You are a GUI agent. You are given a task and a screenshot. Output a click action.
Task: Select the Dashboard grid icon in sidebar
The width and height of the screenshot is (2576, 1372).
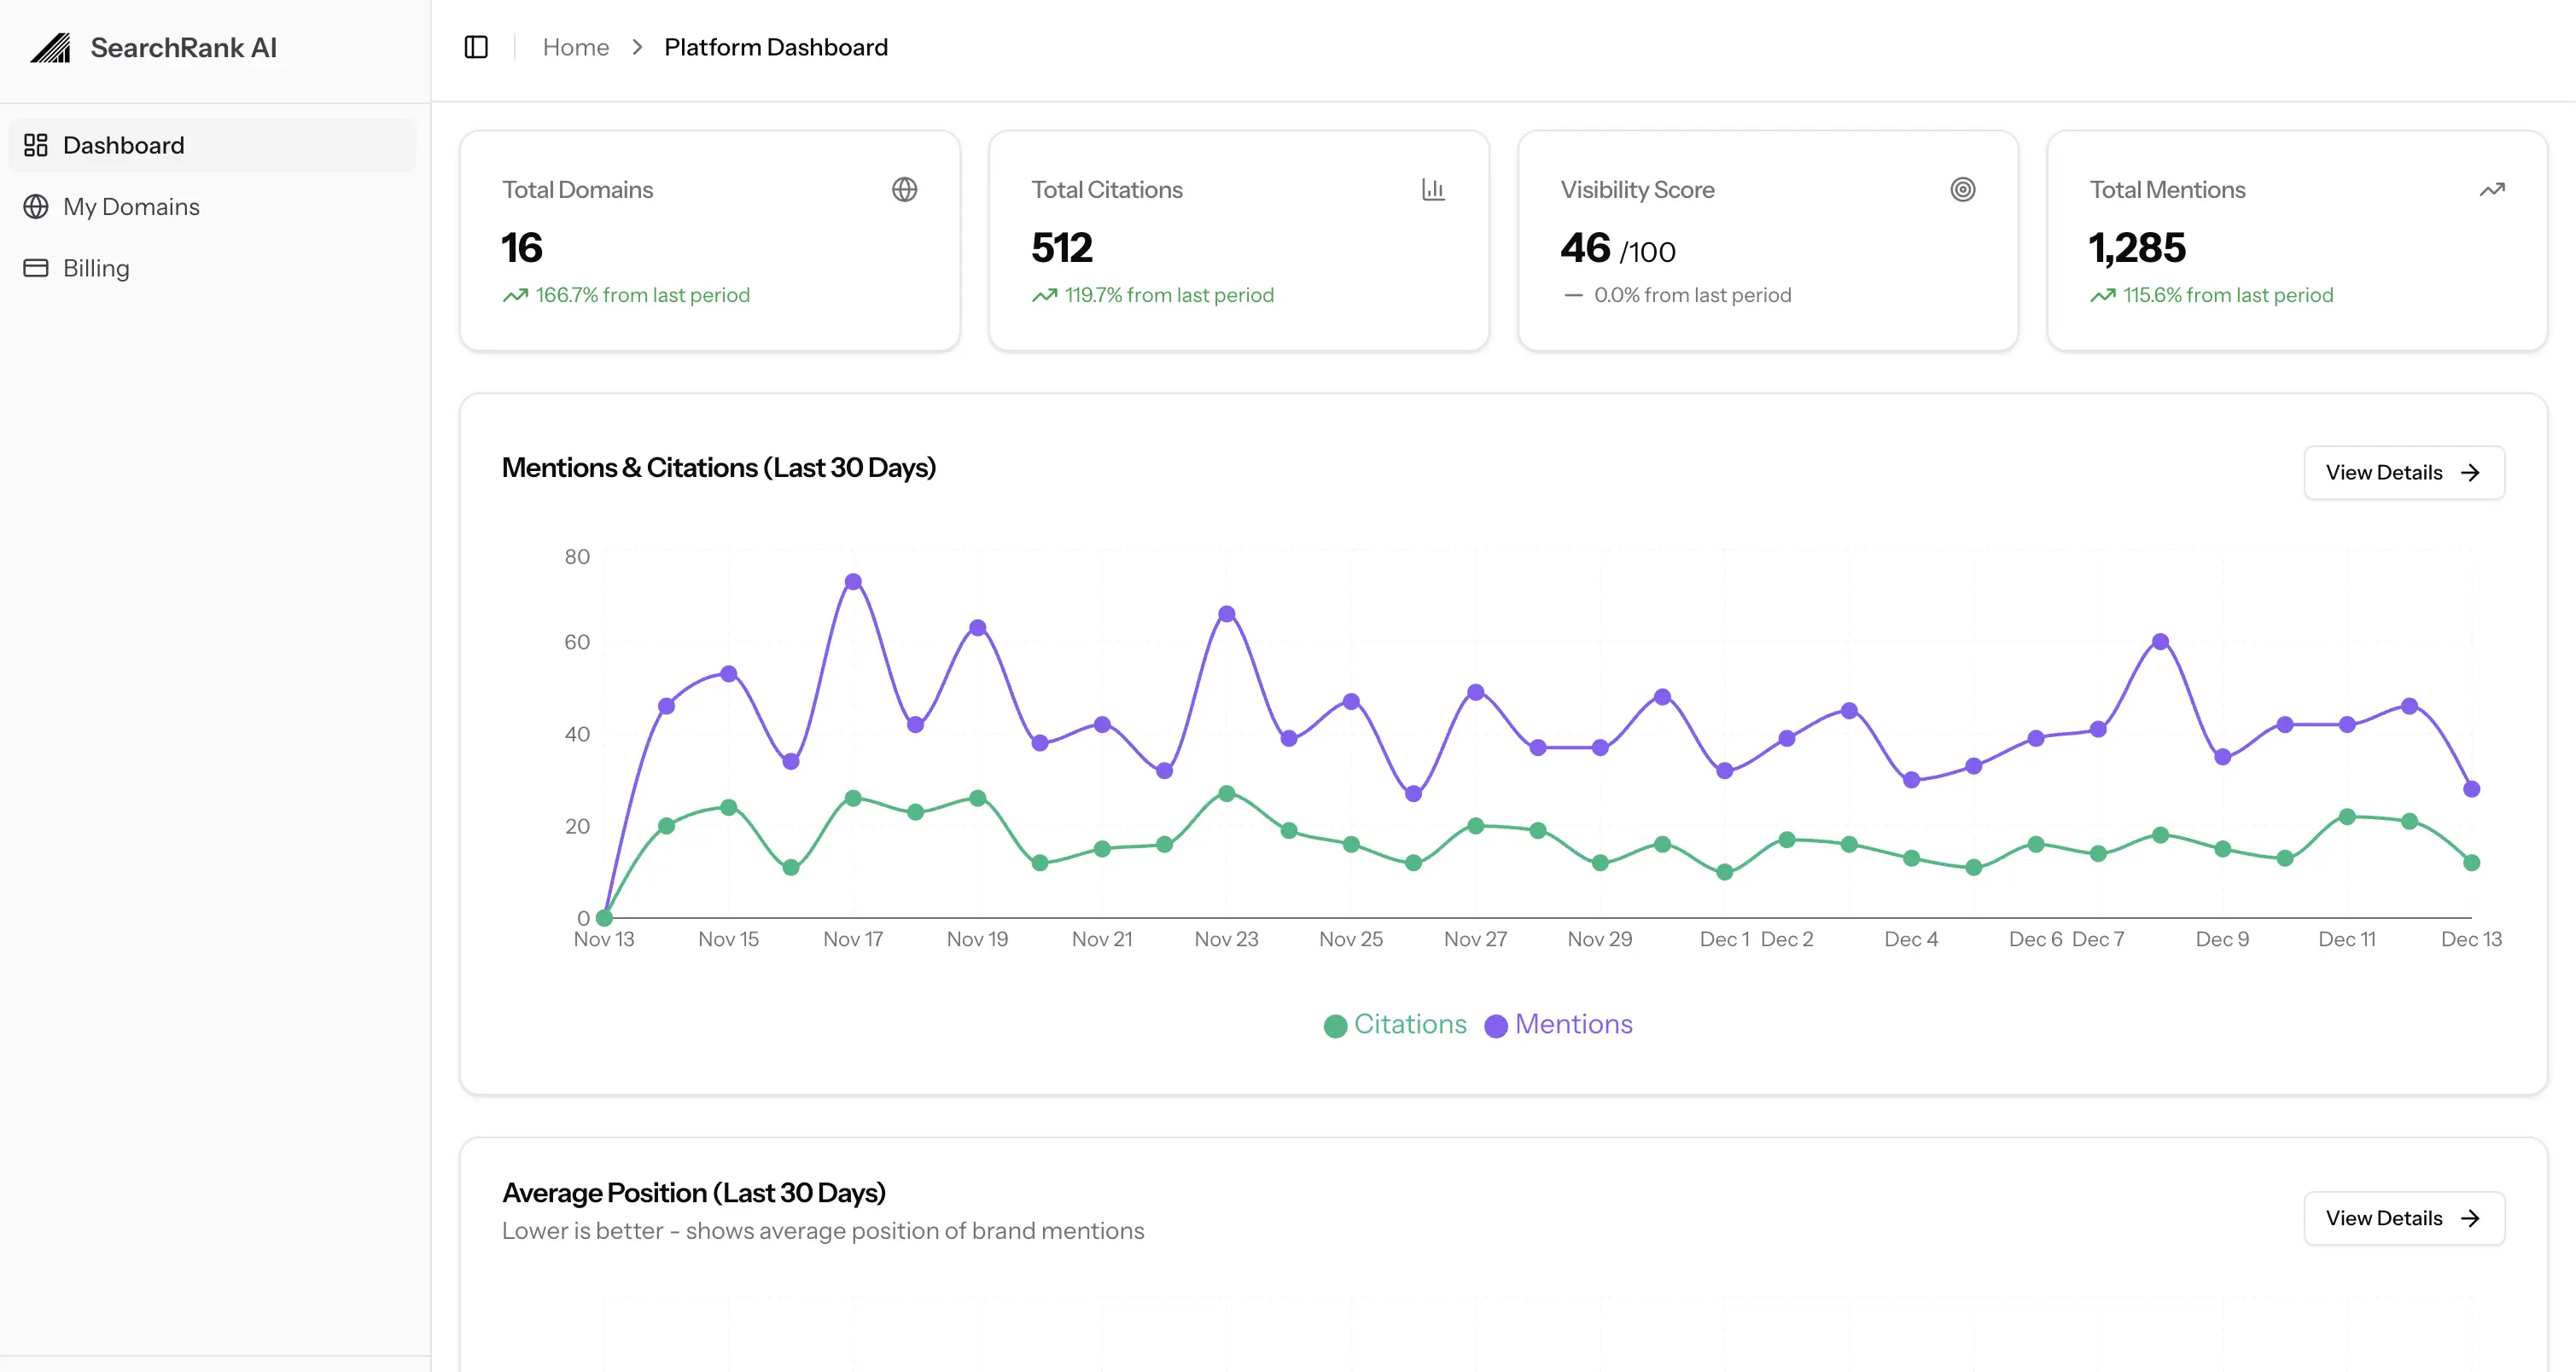(x=36, y=145)
